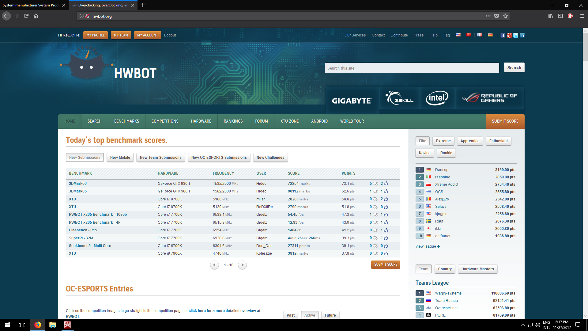
Task: Open Firefox library icon
Action: pyautogui.click(x=551, y=16)
